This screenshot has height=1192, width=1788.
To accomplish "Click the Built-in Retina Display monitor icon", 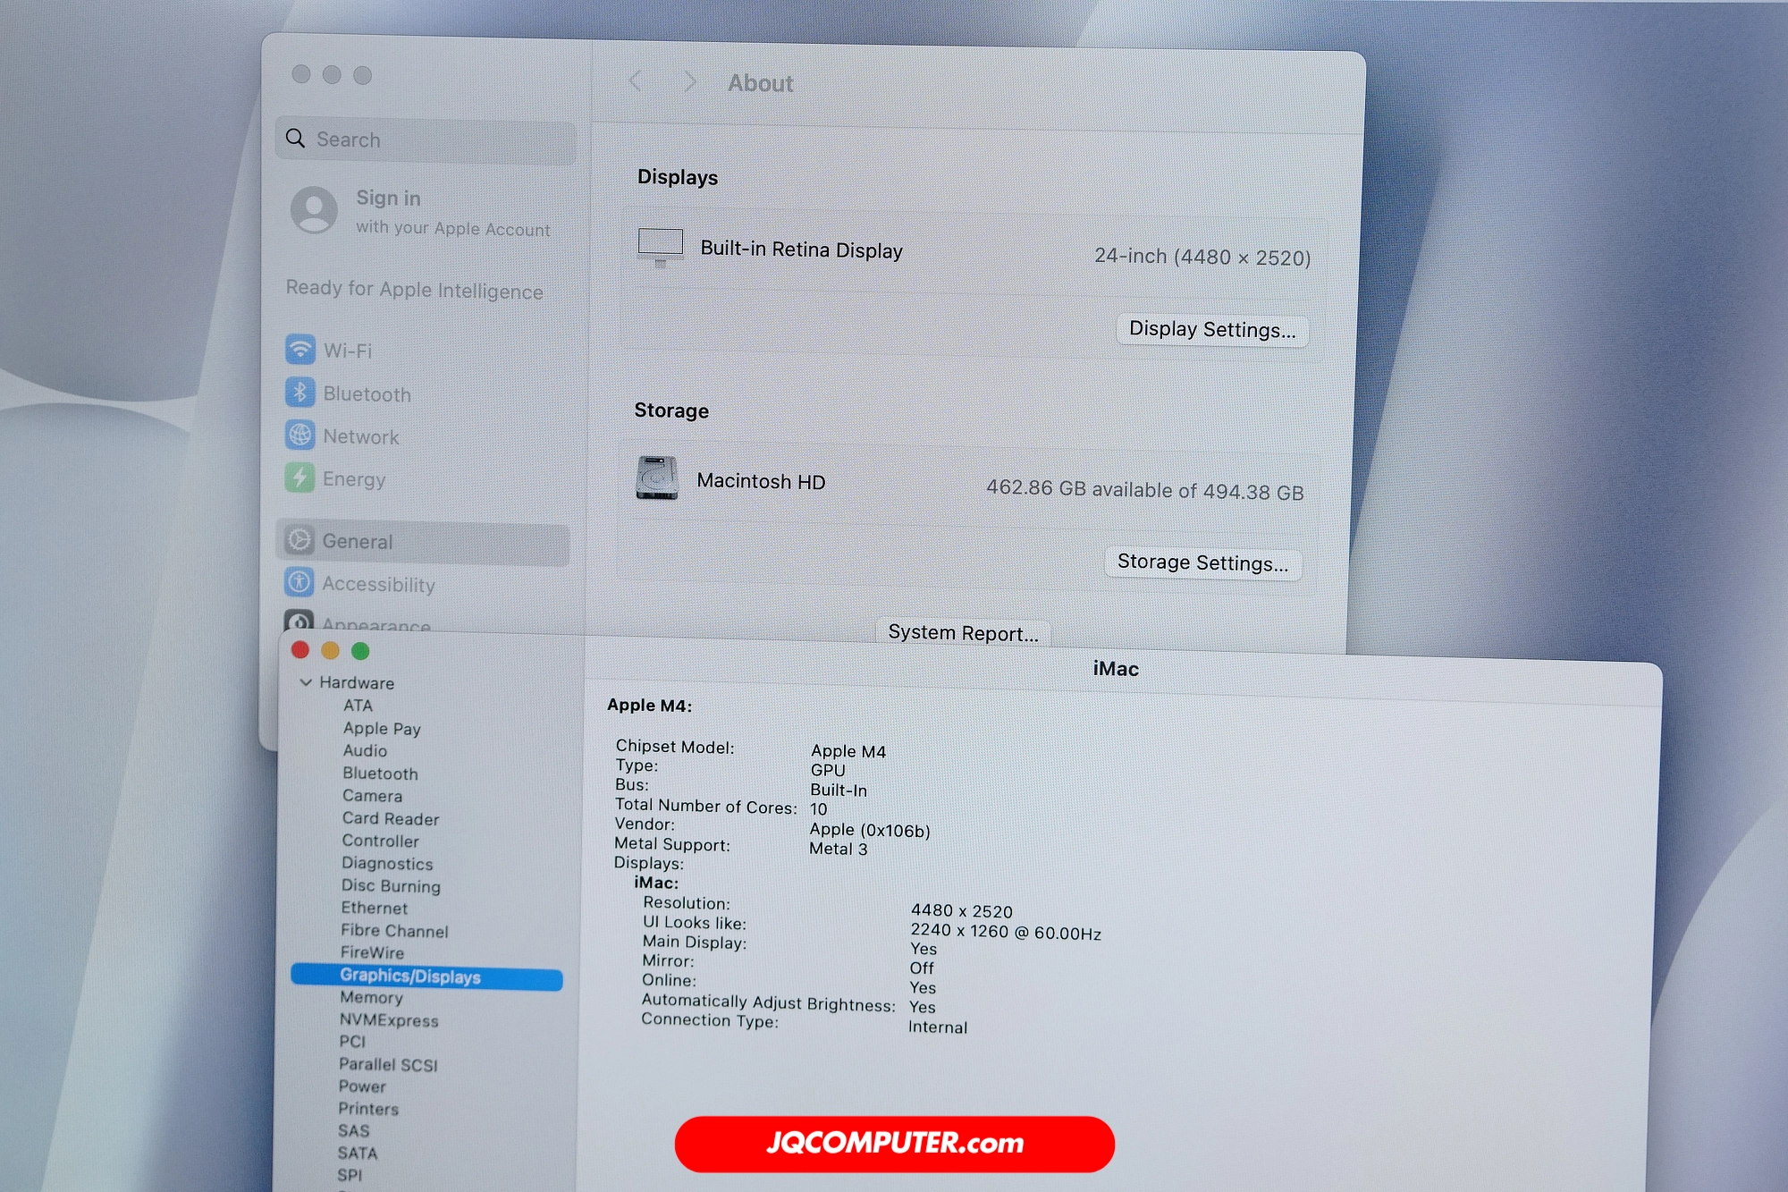I will pos(661,246).
